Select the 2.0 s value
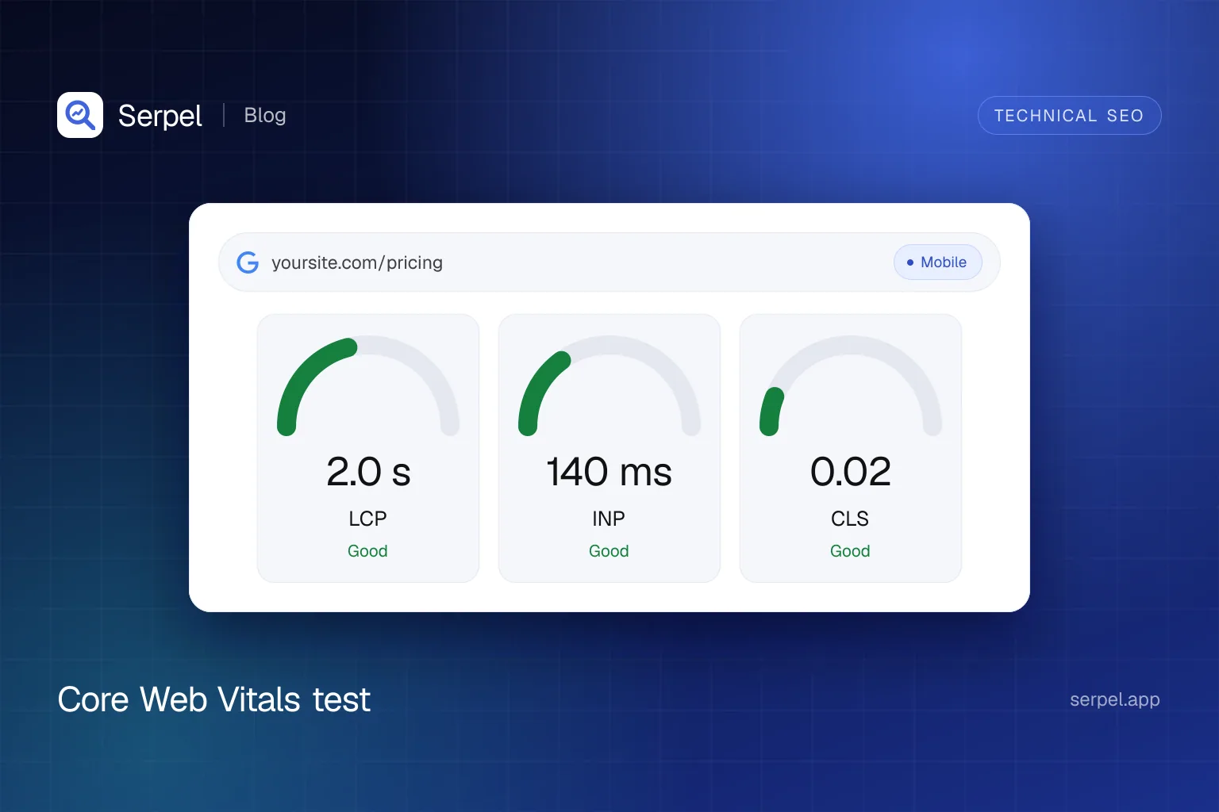This screenshot has width=1219, height=812. point(368,472)
